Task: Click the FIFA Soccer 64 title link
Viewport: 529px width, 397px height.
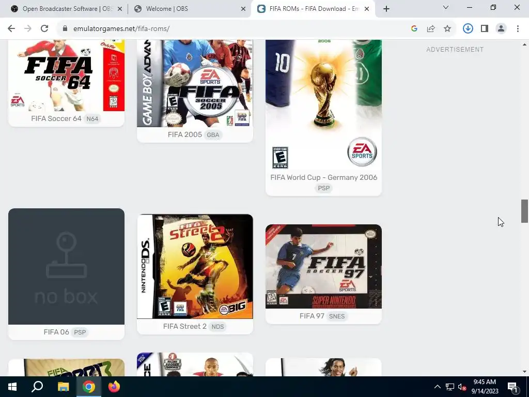Action: (x=56, y=118)
